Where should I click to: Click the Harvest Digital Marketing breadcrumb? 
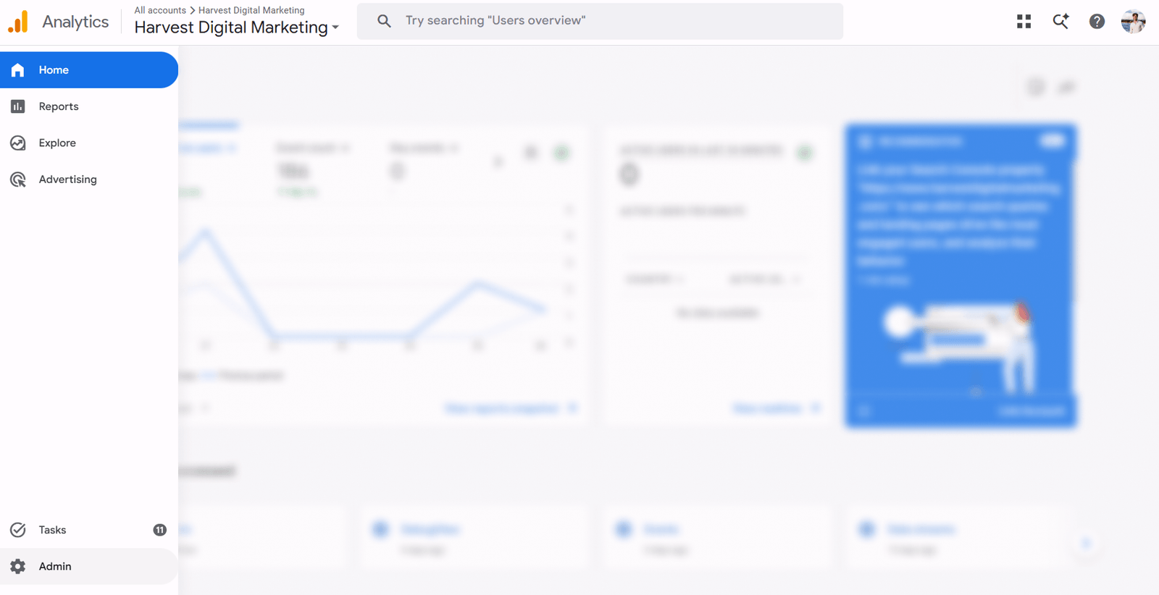point(251,10)
